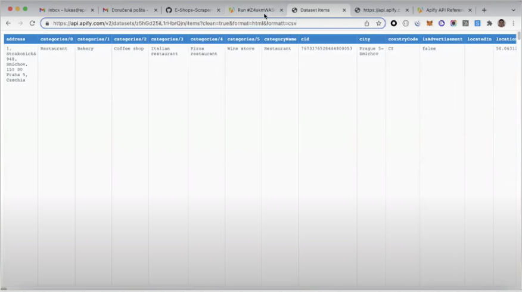Viewport: 522px width, 292px height.
Task: Close the E-Shops-Scraper tab
Action: [x=218, y=10]
